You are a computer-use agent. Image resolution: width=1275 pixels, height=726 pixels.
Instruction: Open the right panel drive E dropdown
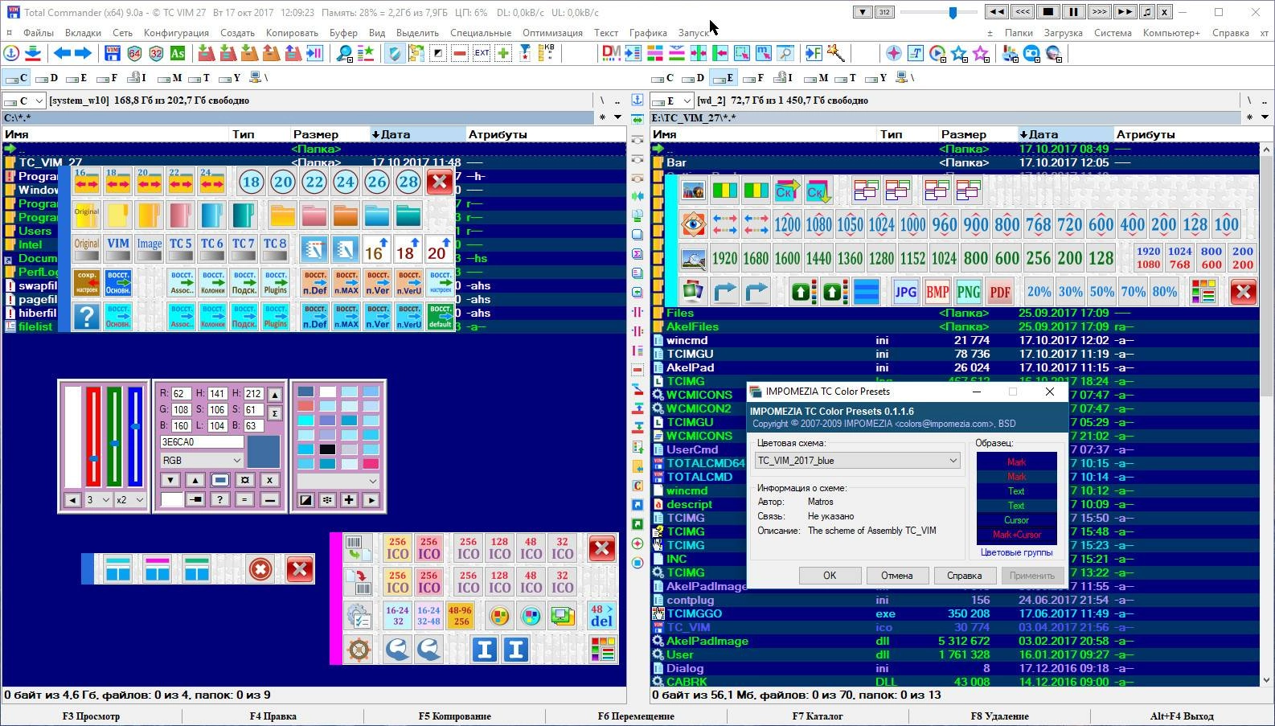click(x=672, y=100)
